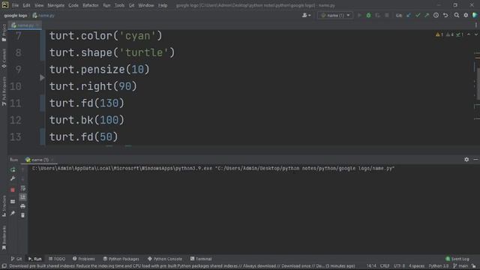This screenshot has width=480, height=270.
Task: Click the yellow warning indicator in editor
Action: (x=439, y=34)
